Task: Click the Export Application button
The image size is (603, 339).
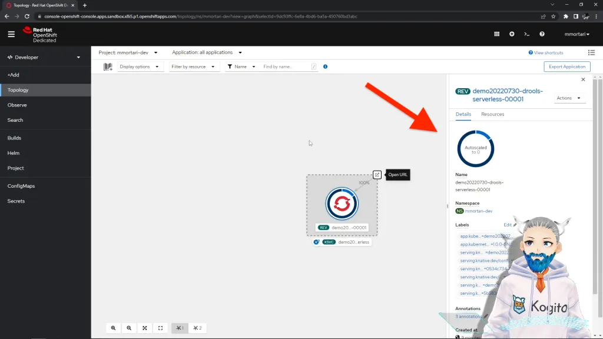Action: coord(567,67)
